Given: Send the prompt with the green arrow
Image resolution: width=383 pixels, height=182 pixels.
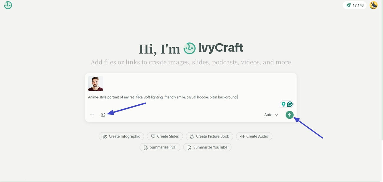Looking at the screenshot, I should 290,115.
